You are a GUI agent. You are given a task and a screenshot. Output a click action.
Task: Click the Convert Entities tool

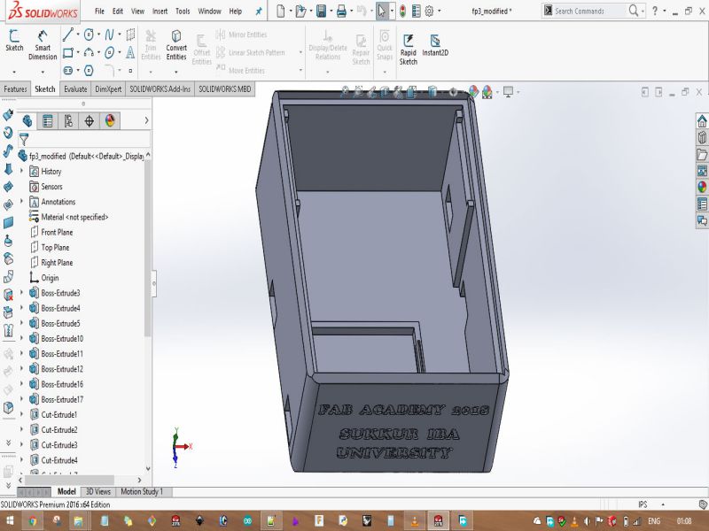point(176,45)
